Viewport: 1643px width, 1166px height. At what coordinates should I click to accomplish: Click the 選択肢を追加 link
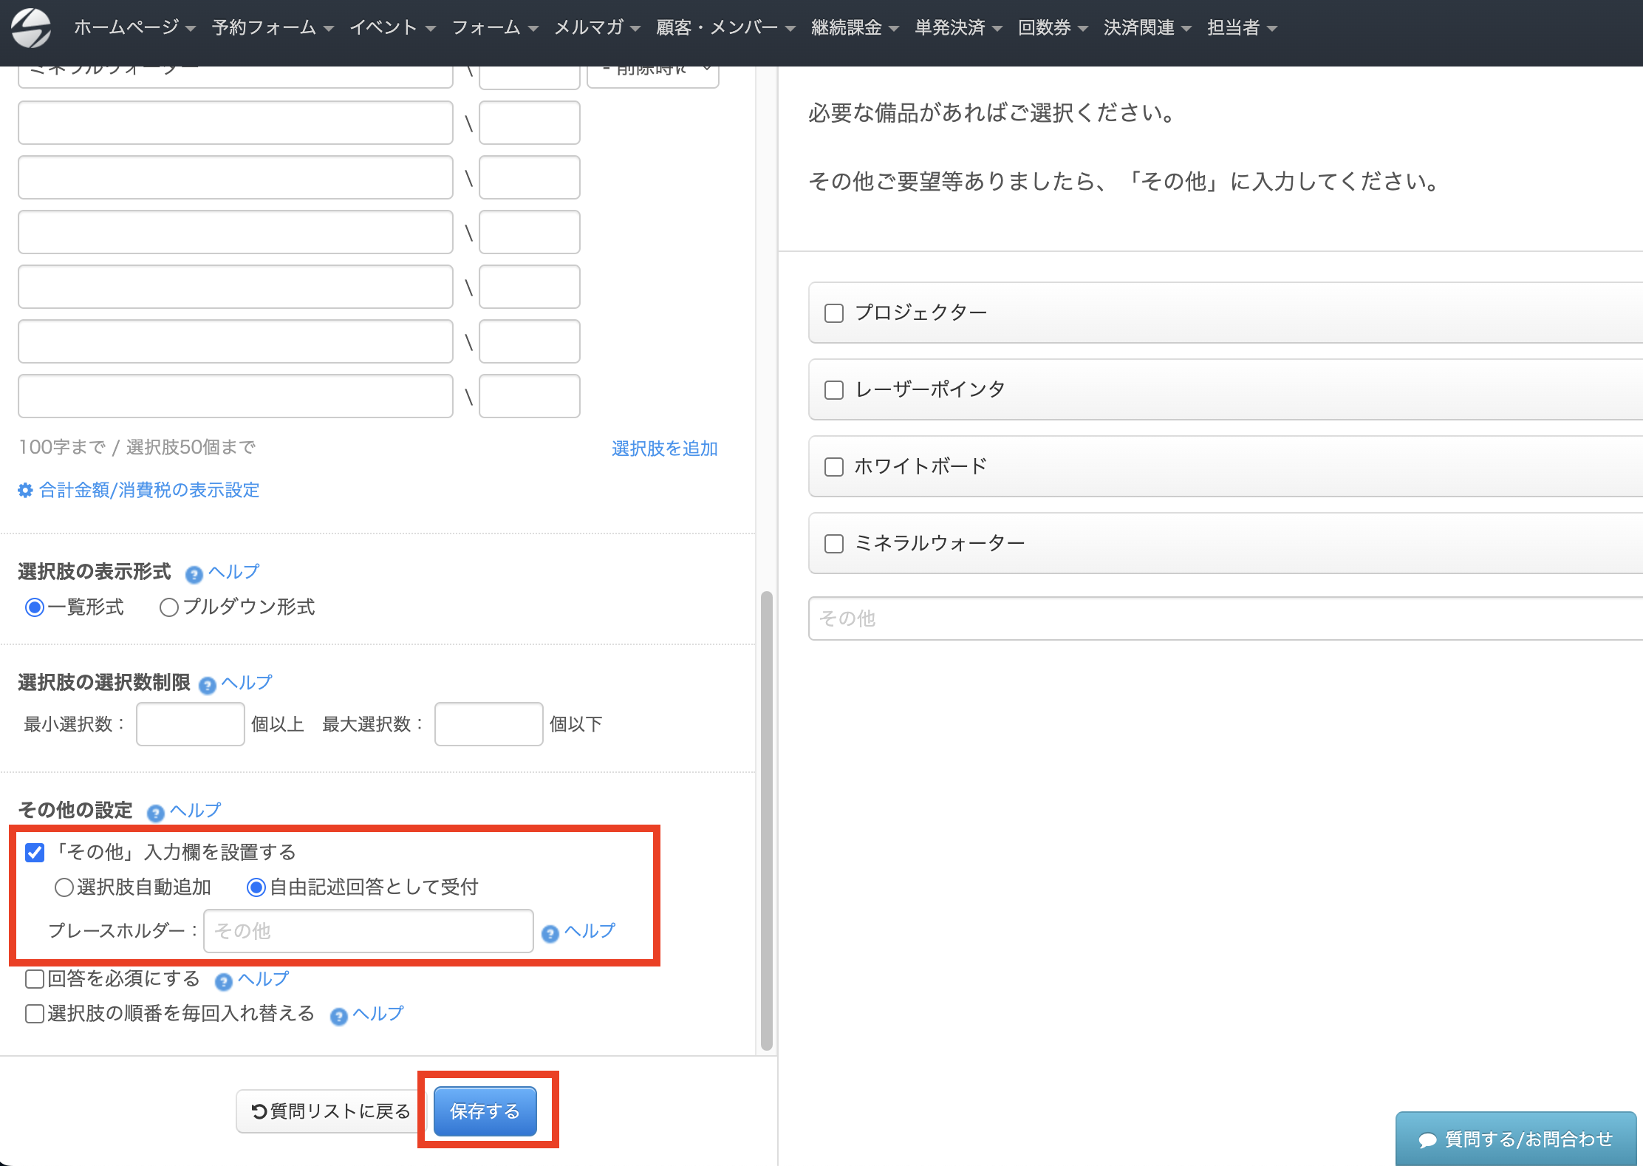click(x=664, y=449)
